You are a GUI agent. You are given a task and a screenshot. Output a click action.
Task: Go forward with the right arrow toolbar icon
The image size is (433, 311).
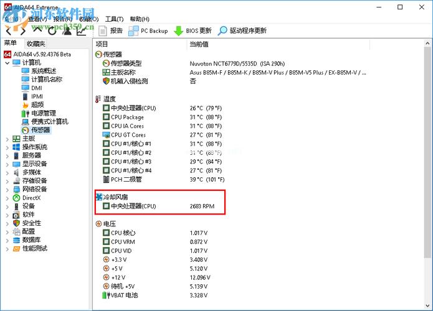[x=23, y=31]
